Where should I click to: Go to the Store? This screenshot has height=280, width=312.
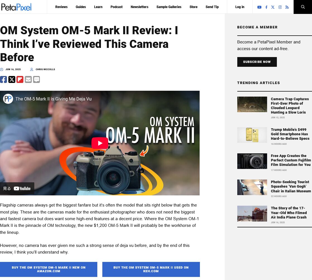pos(194,7)
